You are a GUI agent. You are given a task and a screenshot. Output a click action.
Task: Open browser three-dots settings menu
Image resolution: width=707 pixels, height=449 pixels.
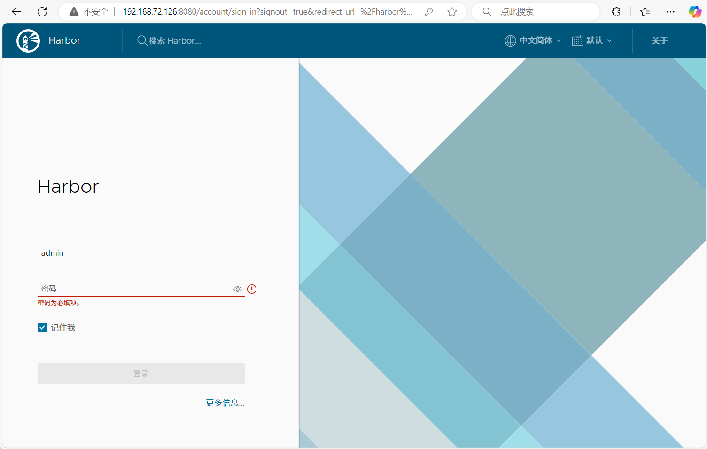coord(670,12)
